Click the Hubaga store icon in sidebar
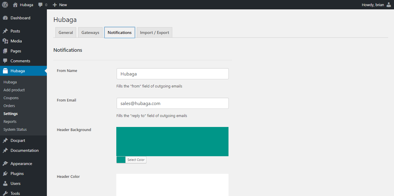This screenshot has height=196, width=394. pos(5,71)
